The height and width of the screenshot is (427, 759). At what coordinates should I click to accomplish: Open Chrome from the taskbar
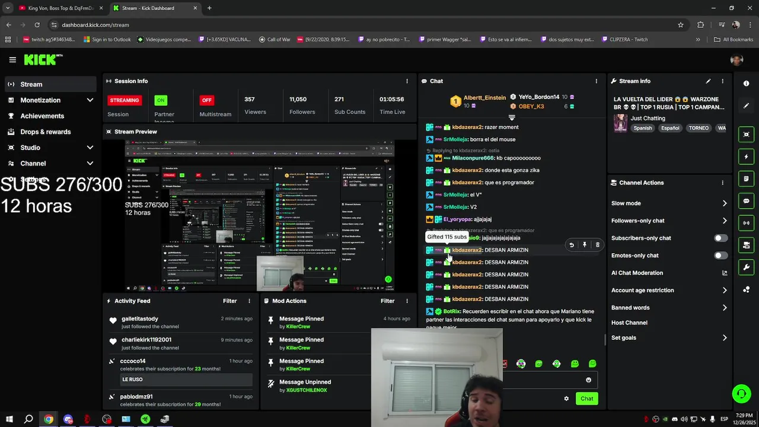coord(49,419)
